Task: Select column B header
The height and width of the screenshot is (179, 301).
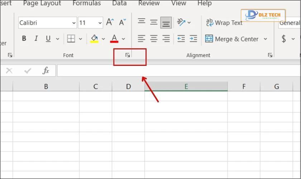Action: pyautogui.click(x=46, y=87)
